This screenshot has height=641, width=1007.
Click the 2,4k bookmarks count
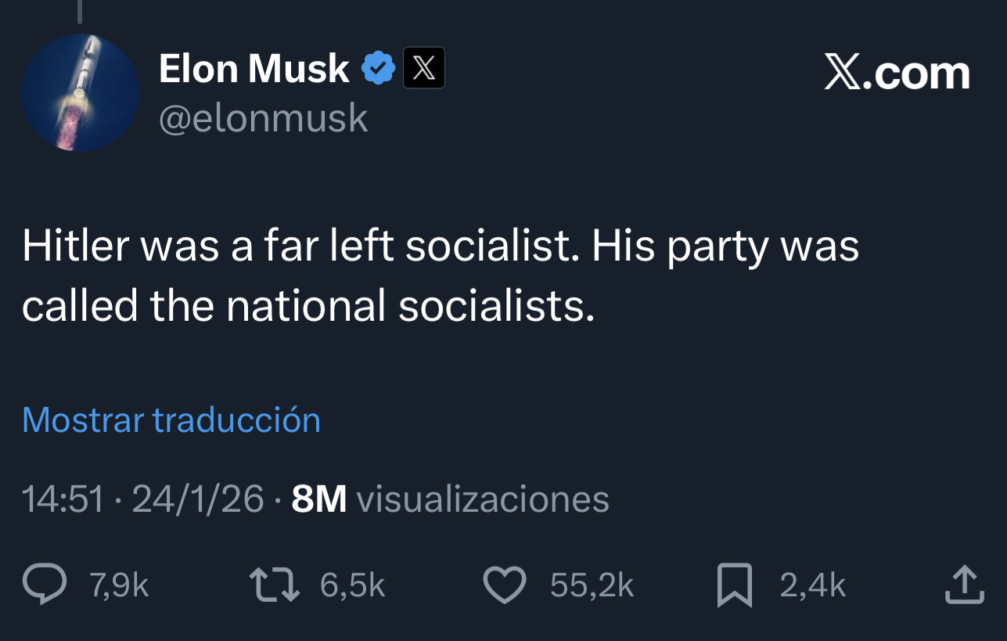coord(812,585)
